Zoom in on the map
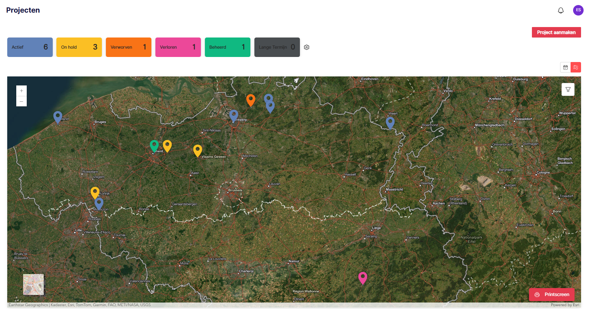The image size is (589, 309). click(22, 91)
